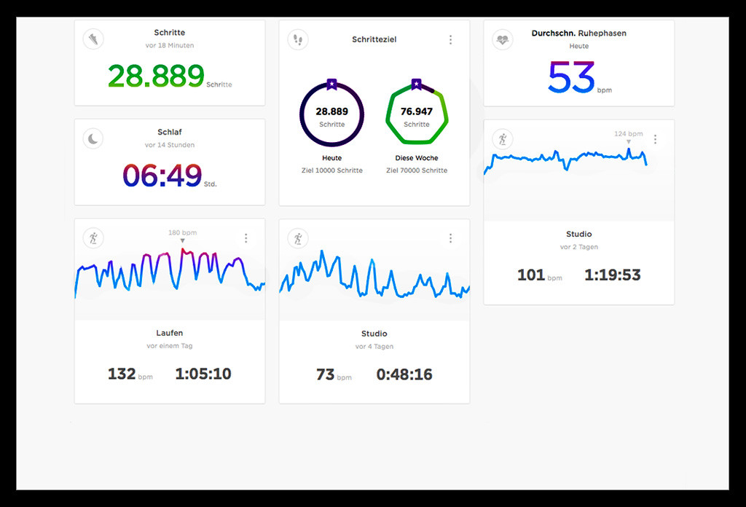
Task: Click the footprints icon in Schrittziel card
Action: tap(297, 39)
